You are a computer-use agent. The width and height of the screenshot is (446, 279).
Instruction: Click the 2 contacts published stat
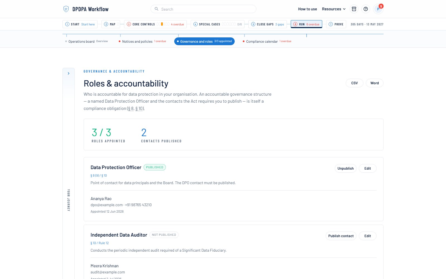click(161, 135)
